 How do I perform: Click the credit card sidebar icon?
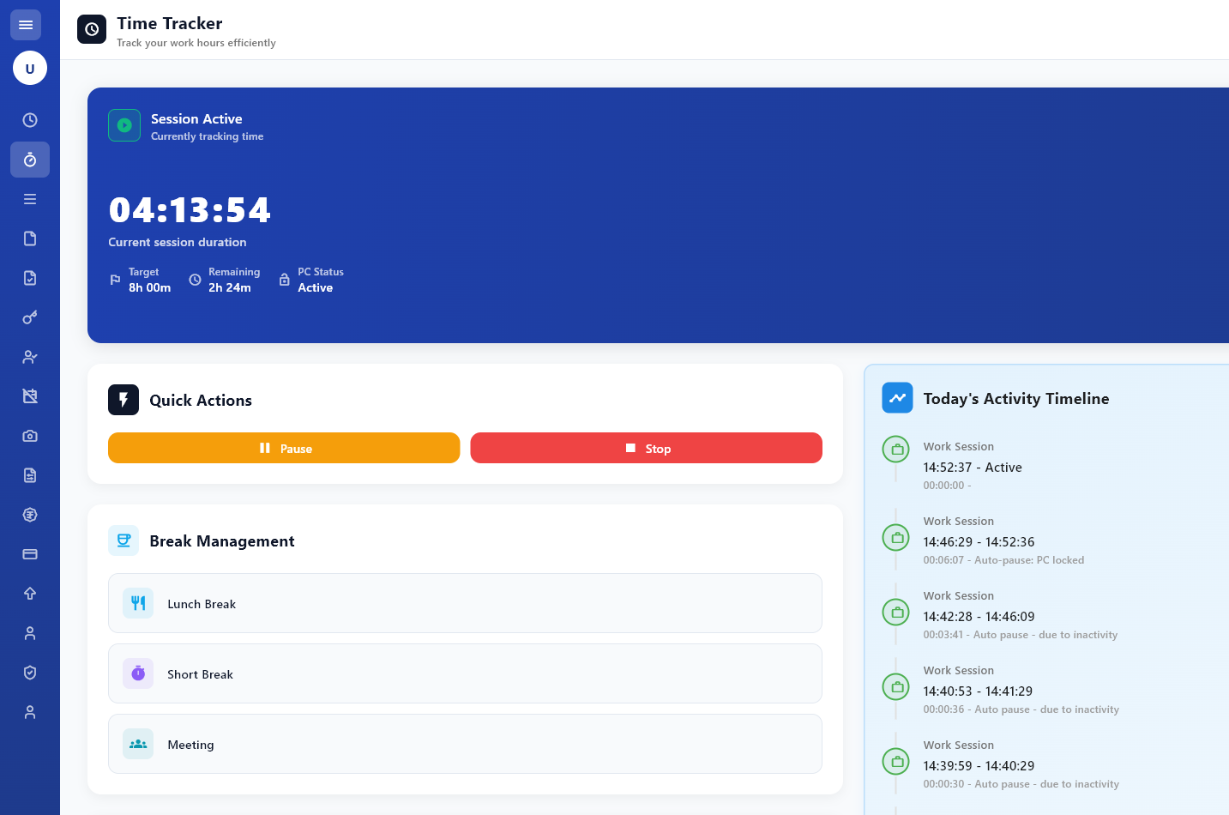(x=30, y=554)
